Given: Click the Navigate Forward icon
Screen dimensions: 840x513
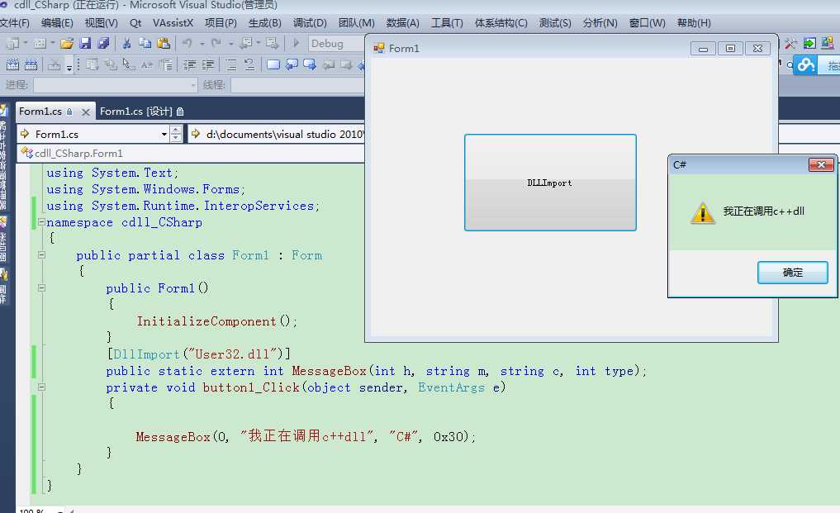Looking at the screenshot, I should (272, 44).
